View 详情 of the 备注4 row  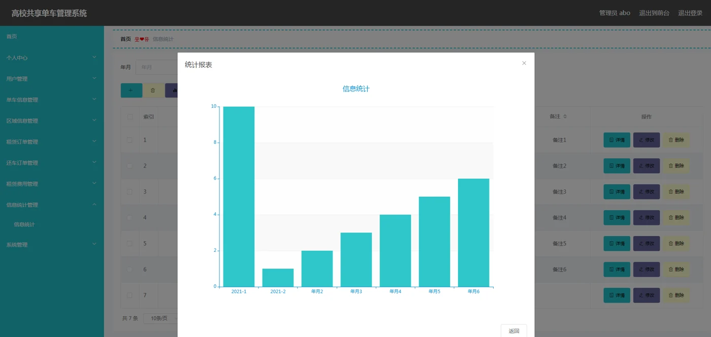point(617,218)
